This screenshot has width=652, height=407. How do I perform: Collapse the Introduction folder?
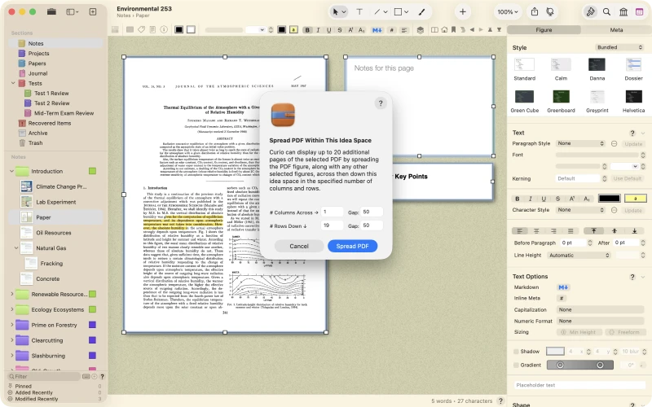[x=11, y=171]
